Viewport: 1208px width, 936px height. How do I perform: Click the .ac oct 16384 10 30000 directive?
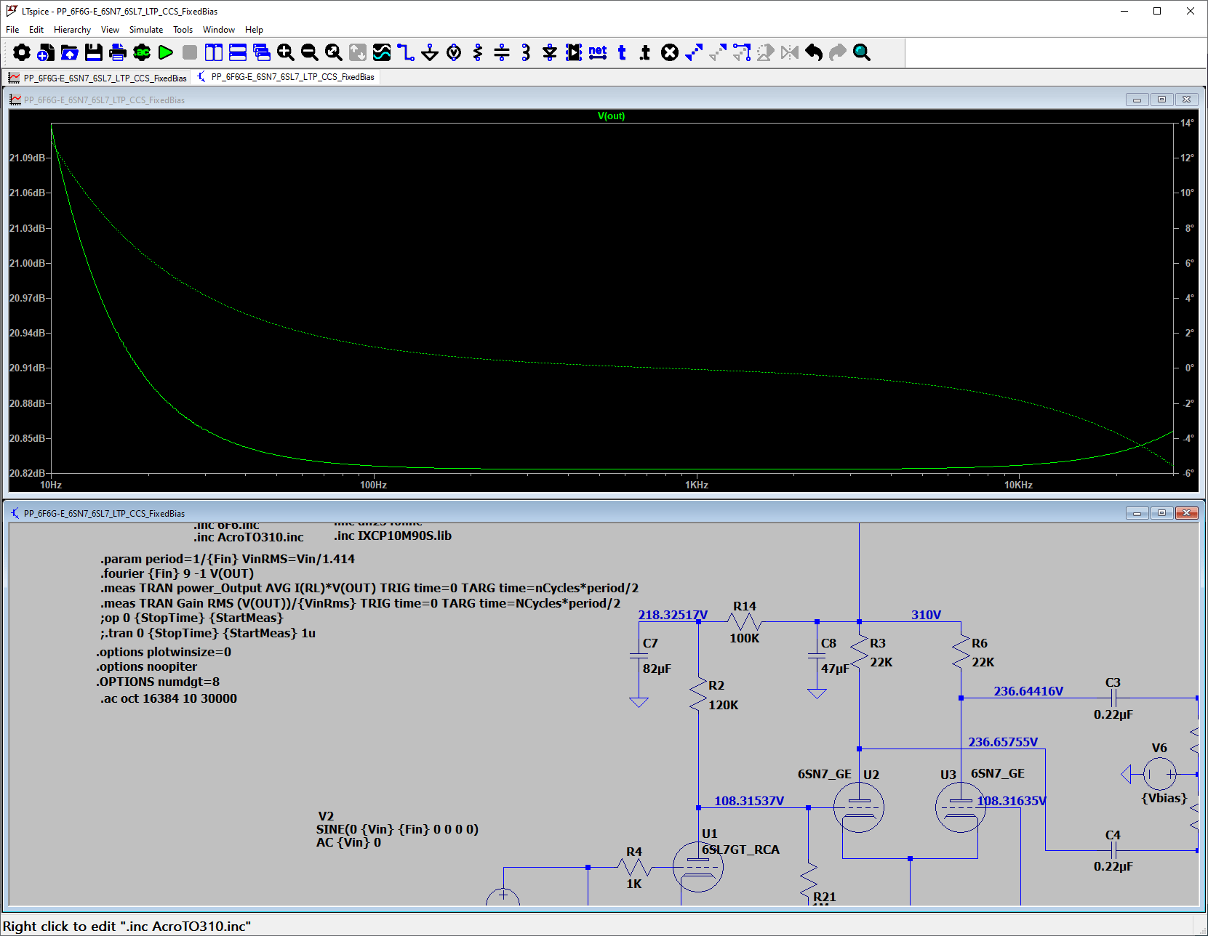(169, 698)
